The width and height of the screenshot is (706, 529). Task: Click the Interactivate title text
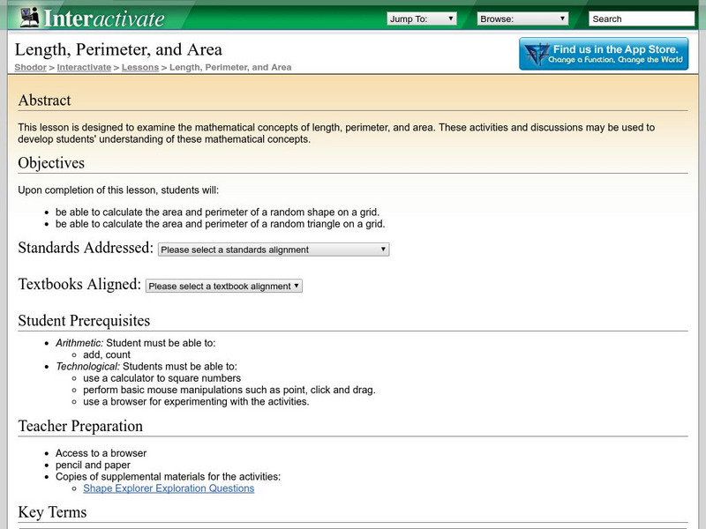(x=104, y=19)
